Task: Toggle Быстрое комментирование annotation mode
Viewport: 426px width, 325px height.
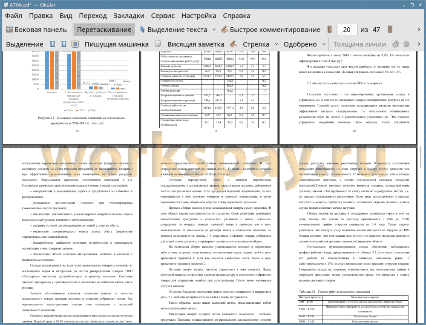Action: [x=271, y=30]
